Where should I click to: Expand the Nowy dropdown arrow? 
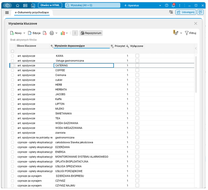(24, 33)
